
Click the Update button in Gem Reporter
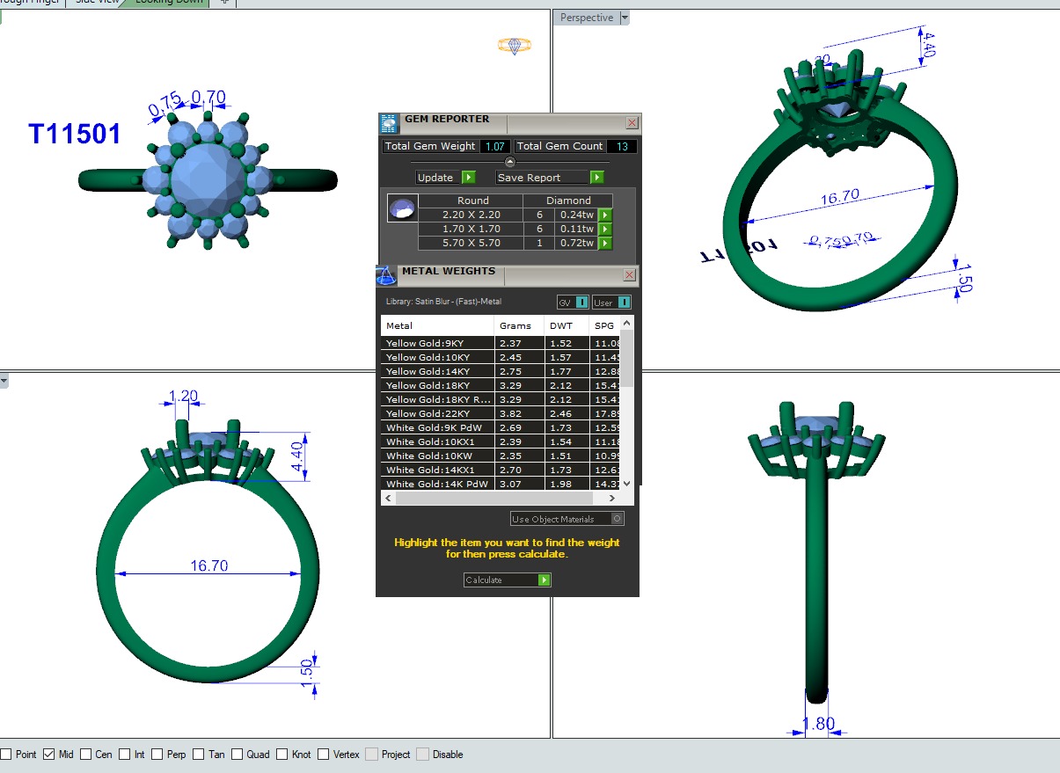click(x=445, y=178)
